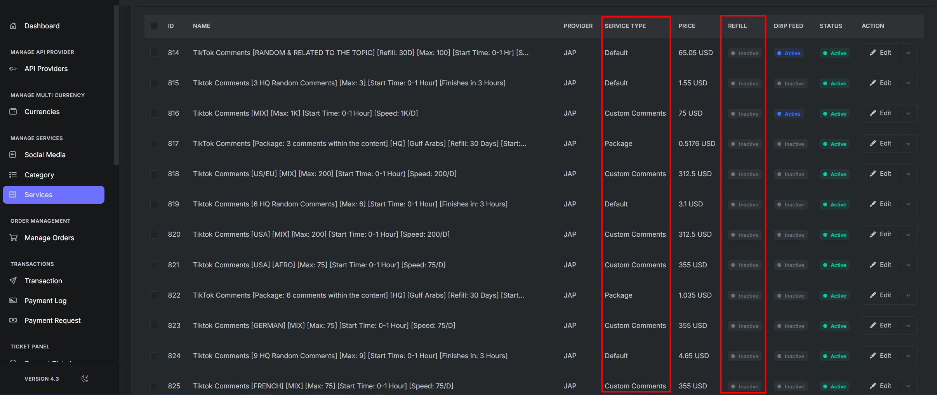
Task: Expand action dropdown for service 815
Action: point(908,83)
